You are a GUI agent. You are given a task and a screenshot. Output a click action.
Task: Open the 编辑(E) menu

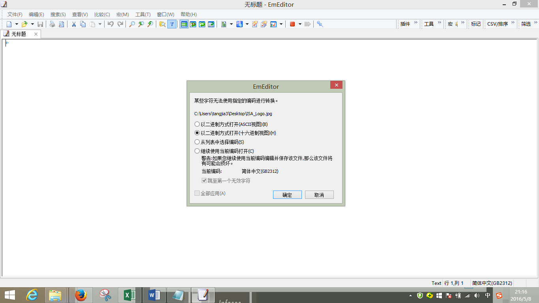tap(36, 14)
